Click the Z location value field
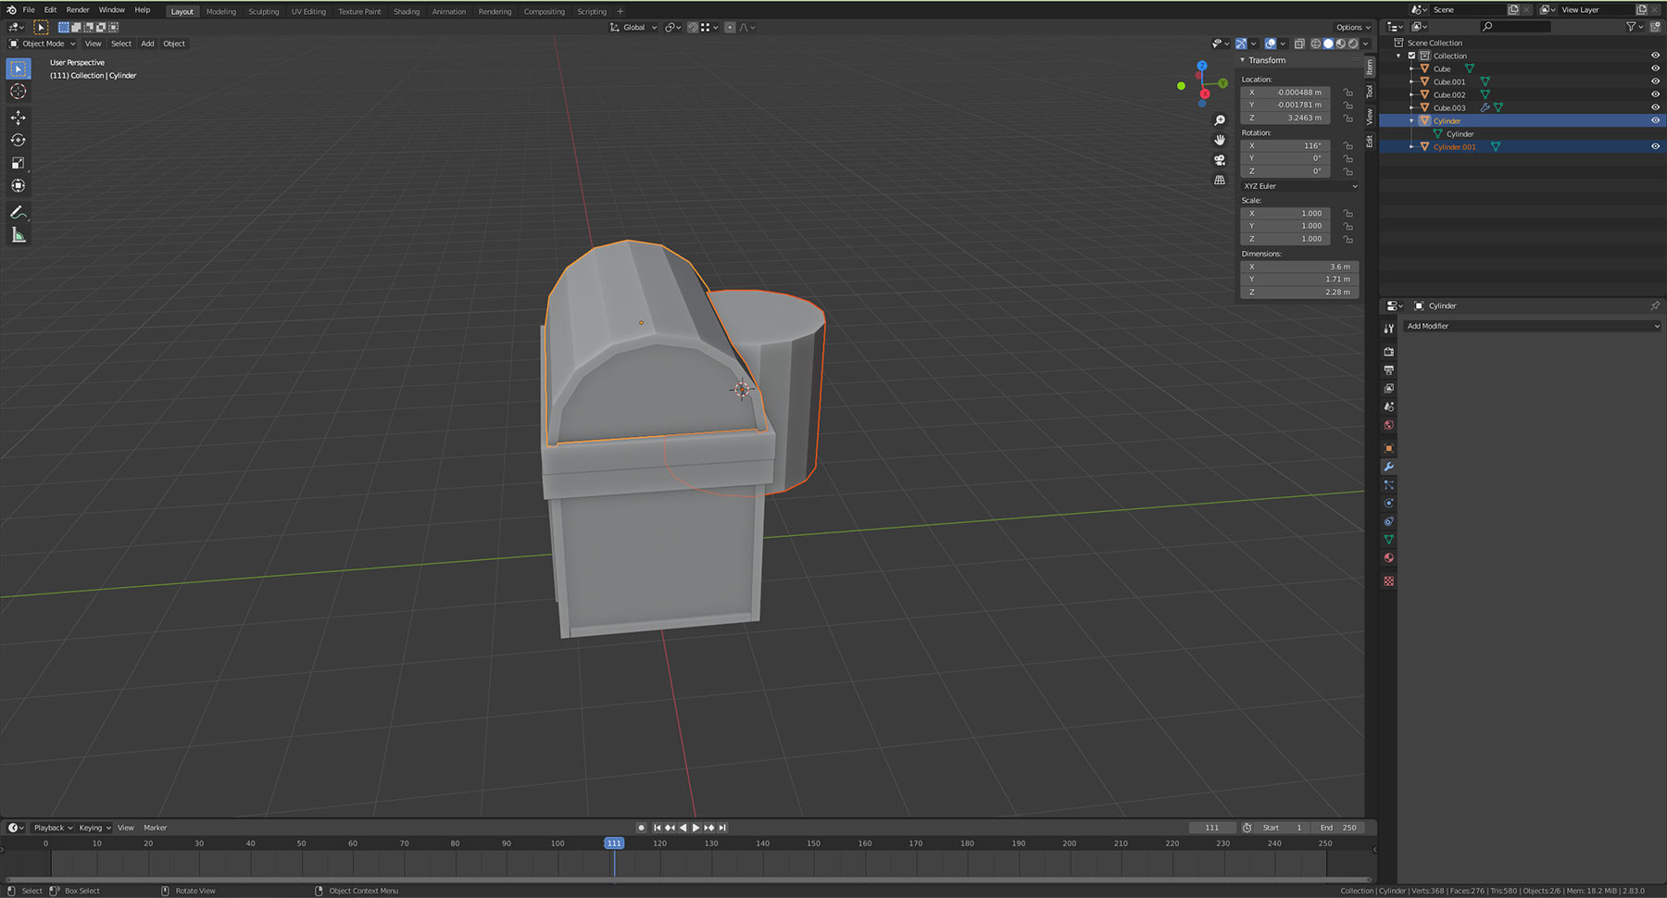The height and width of the screenshot is (898, 1667). (x=1285, y=118)
